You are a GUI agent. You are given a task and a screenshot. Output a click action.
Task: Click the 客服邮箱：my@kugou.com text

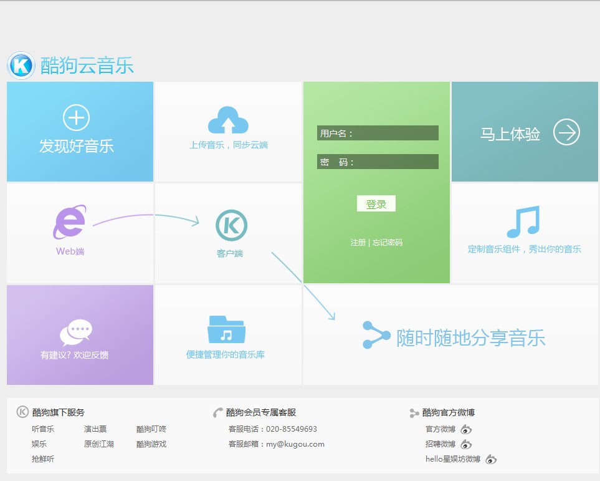coord(276,444)
